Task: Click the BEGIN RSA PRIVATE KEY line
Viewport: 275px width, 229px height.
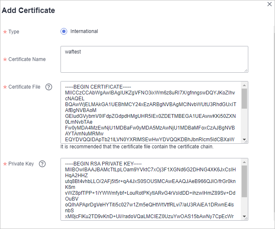Action: [x=103, y=164]
